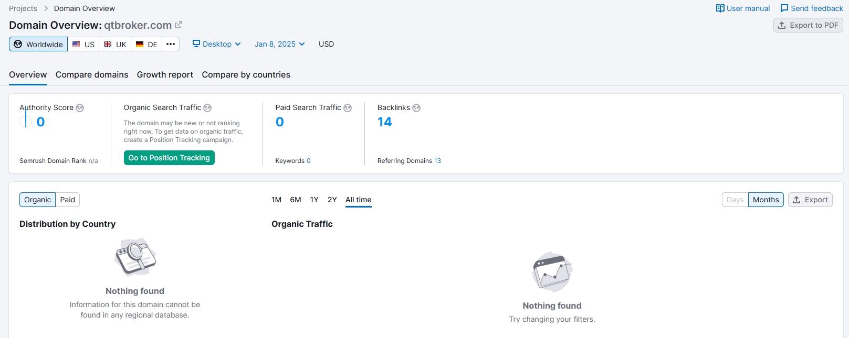The width and height of the screenshot is (849, 338).
Task: Click the Backlinks globe info icon
Action: coord(416,108)
